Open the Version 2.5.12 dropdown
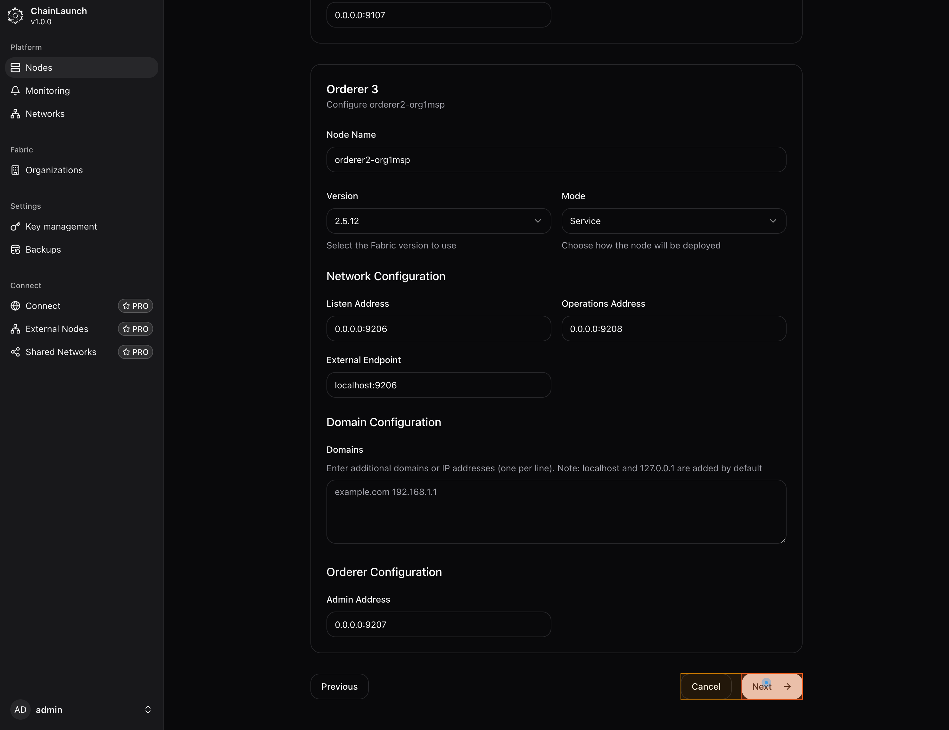 click(x=438, y=221)
